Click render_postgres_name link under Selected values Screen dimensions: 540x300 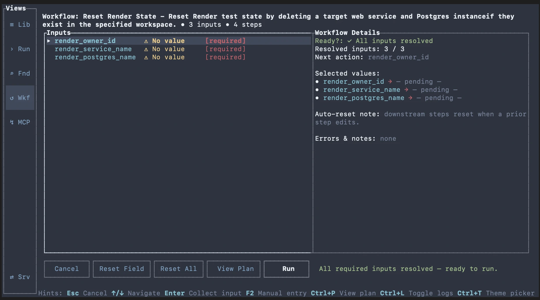[x=364, y=98]
